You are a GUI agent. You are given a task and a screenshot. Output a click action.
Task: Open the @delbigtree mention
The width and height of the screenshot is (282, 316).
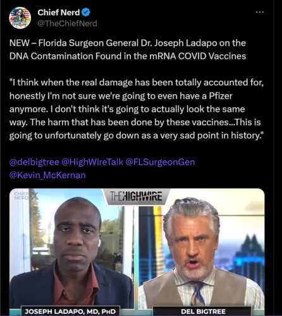point(34,162)
